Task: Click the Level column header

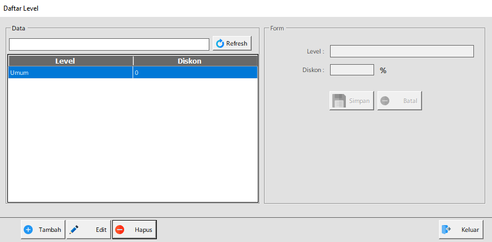Action: pos(71,61)
